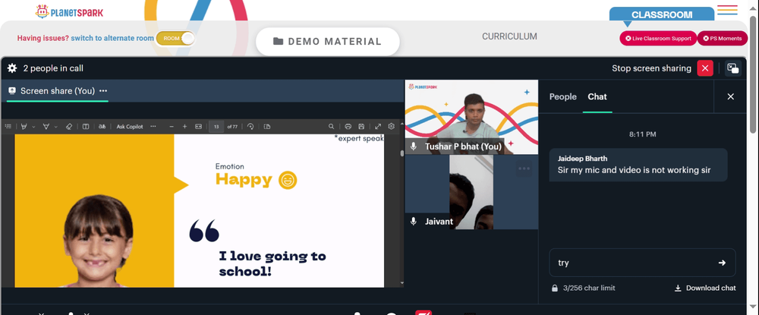Viewport: 759px width, 315px height.
Task: Click the two-page view icon after rotate
Action: click(x=266, y=126)
